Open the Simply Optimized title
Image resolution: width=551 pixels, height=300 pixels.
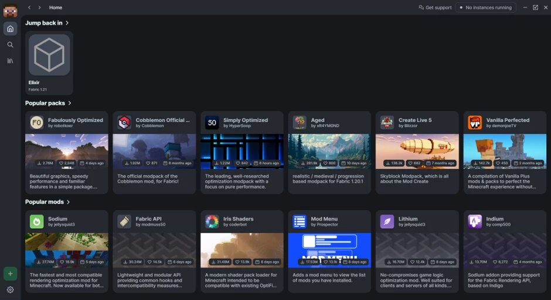(246, 120)
